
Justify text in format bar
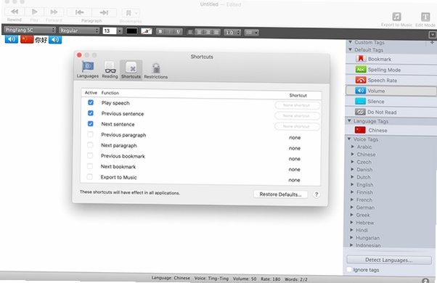216,33
